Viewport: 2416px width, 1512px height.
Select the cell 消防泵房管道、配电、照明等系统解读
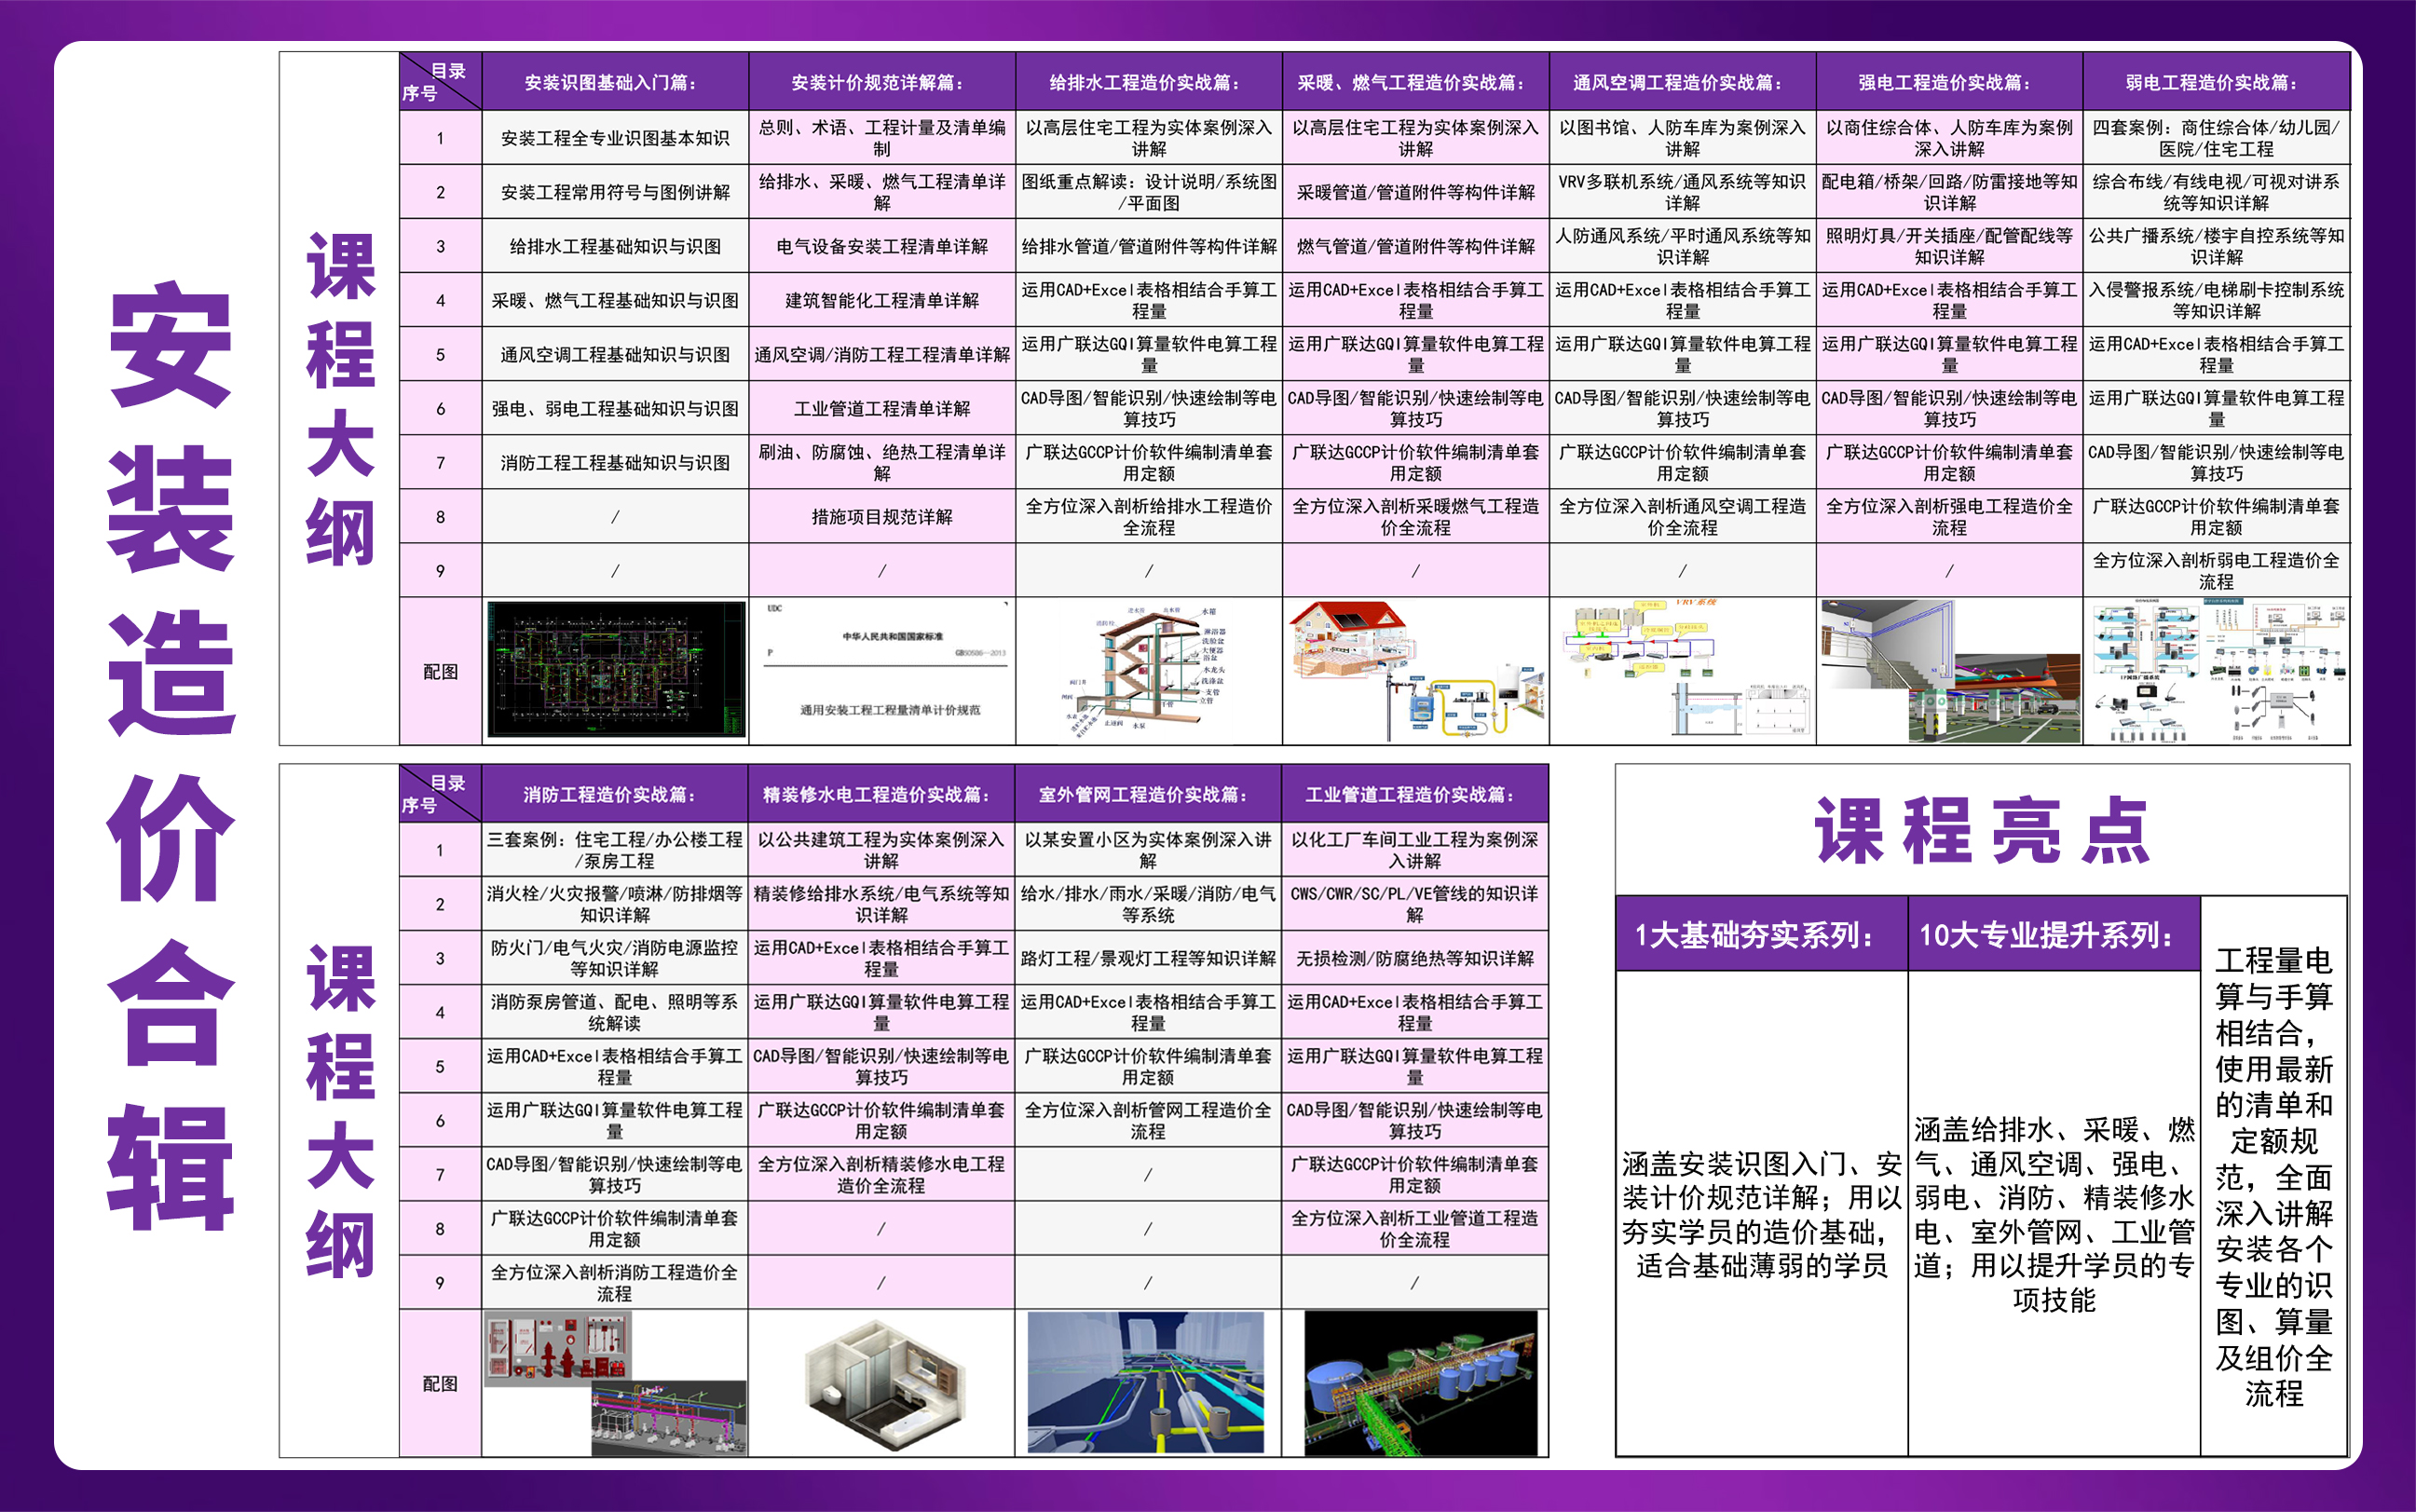pyautogui.click(x=615, y=1012)
